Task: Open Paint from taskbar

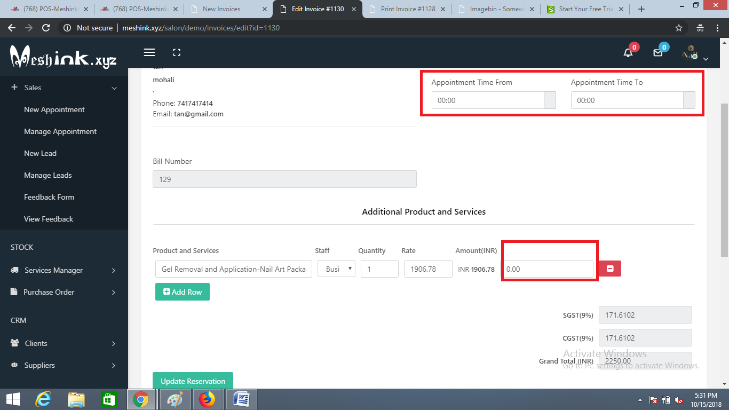Action: click(175, 399)
